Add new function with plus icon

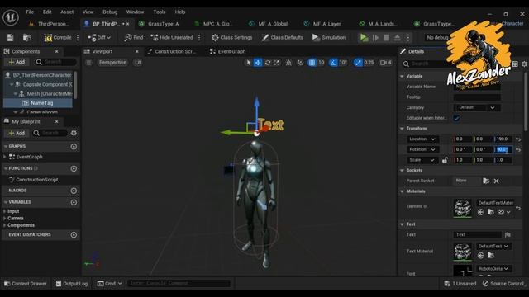[74, 168]
